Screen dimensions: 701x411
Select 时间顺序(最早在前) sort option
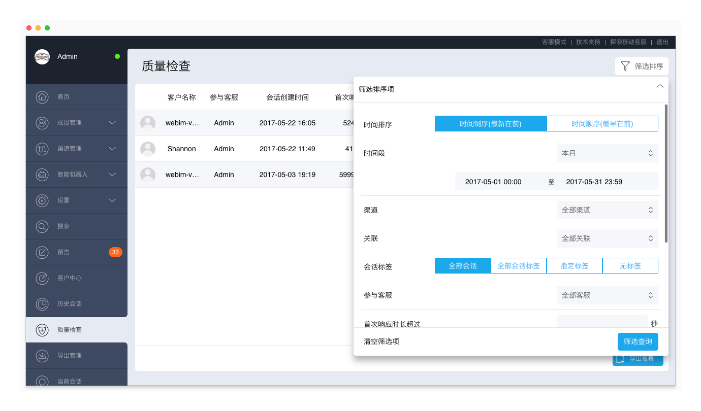pos(602,124)
